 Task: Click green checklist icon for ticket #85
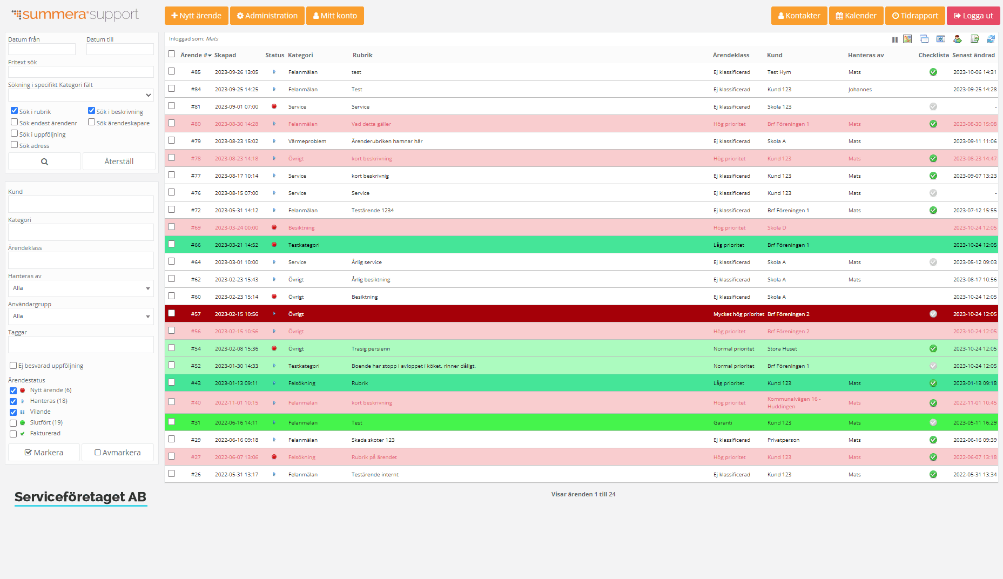[933, 72]
